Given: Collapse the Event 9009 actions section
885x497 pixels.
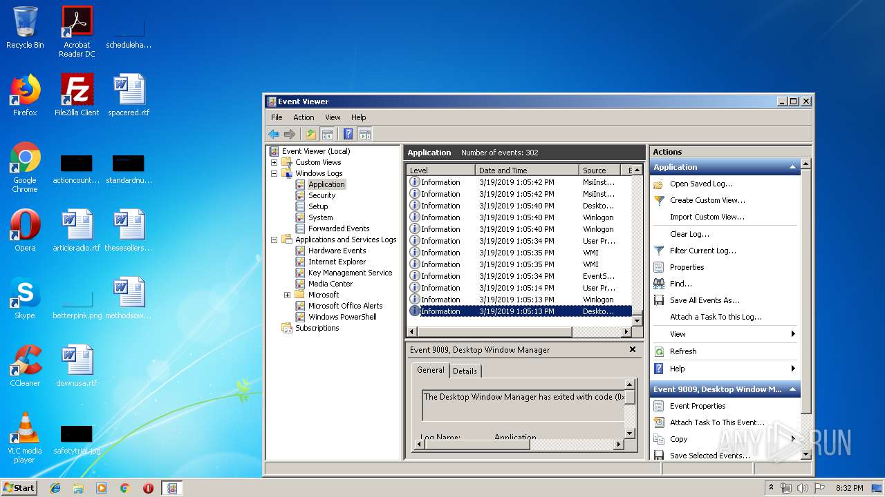Looking at the screenshot, I should click(792, 389).
